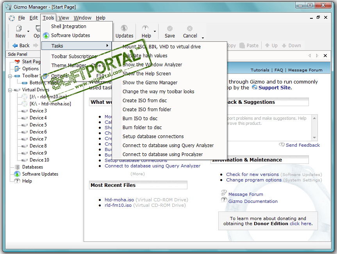The height and width of the screenshot is (254, 337).
Task: Click the Paste clipboard icon
Action: tap(242, 45)
